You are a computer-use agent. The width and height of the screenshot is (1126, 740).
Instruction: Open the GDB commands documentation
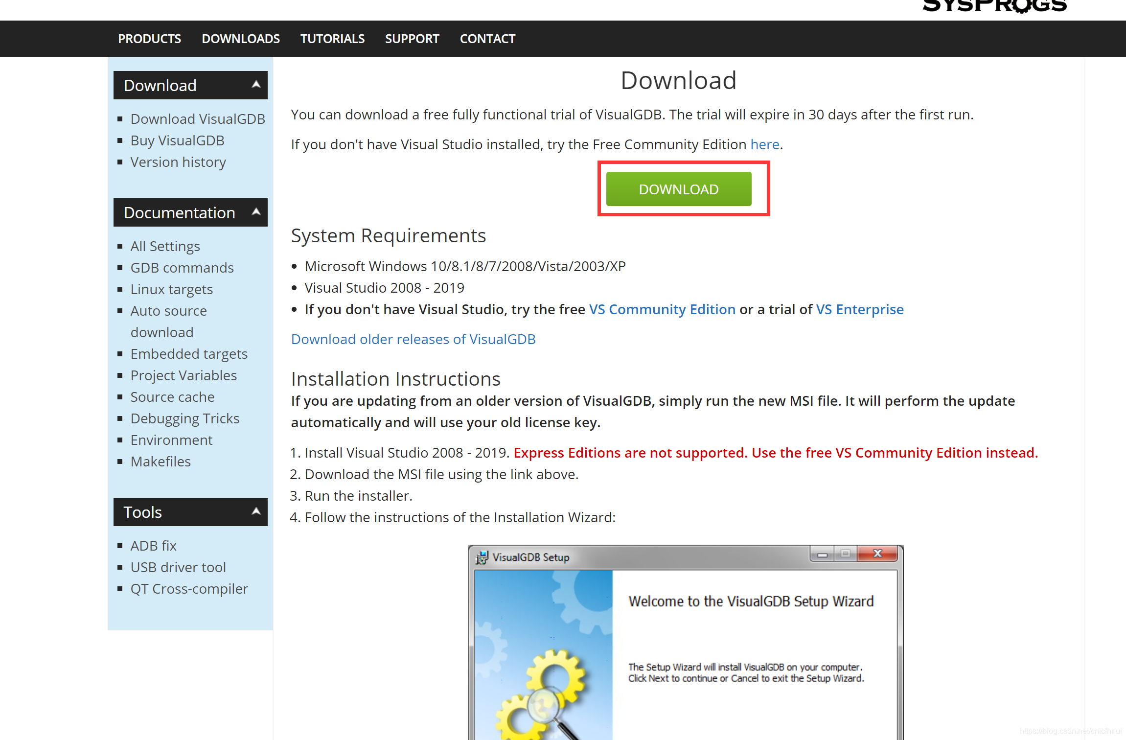point(182,268)
